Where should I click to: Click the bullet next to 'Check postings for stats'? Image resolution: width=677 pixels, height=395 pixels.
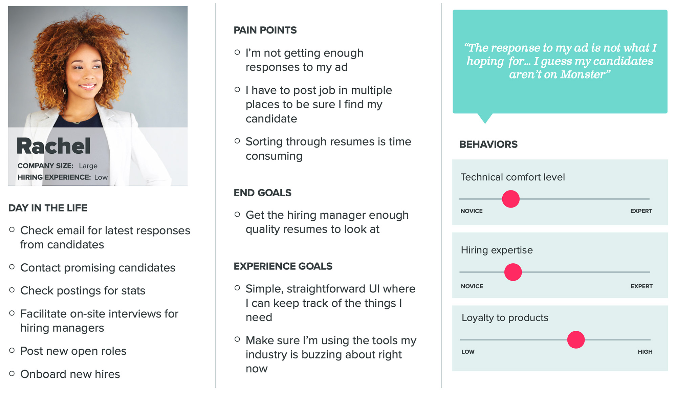[12, 290]
